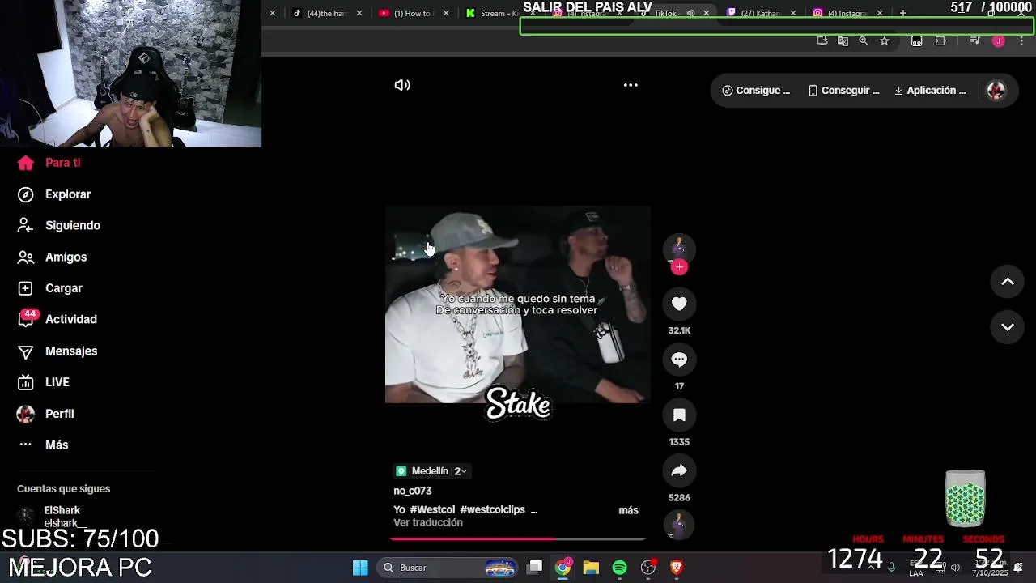Click the extension icon beside the bookmark star
1036x583 pixels.
pos(916,40)
